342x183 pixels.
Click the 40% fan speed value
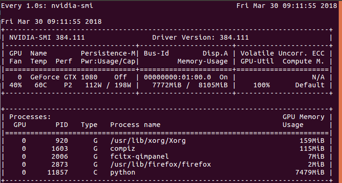pyautogui.click(x=15, y=85)
